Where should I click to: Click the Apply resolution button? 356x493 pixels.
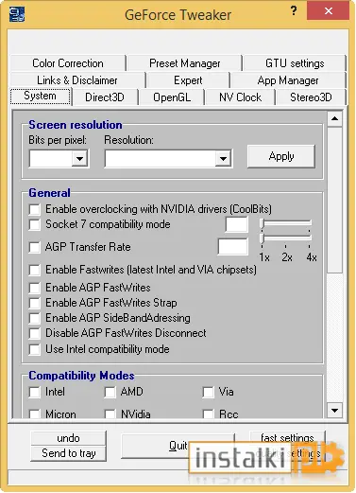[281, 156]
